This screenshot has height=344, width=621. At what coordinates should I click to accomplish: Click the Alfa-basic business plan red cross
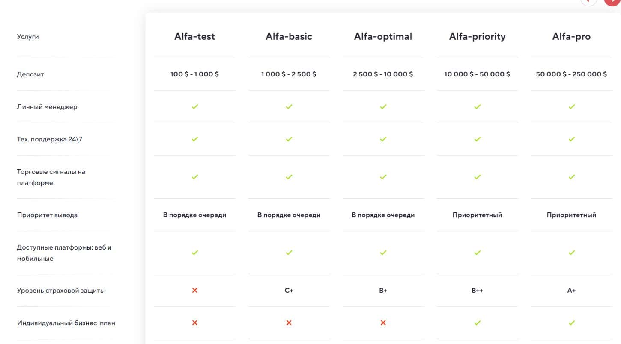click(289, 323)
